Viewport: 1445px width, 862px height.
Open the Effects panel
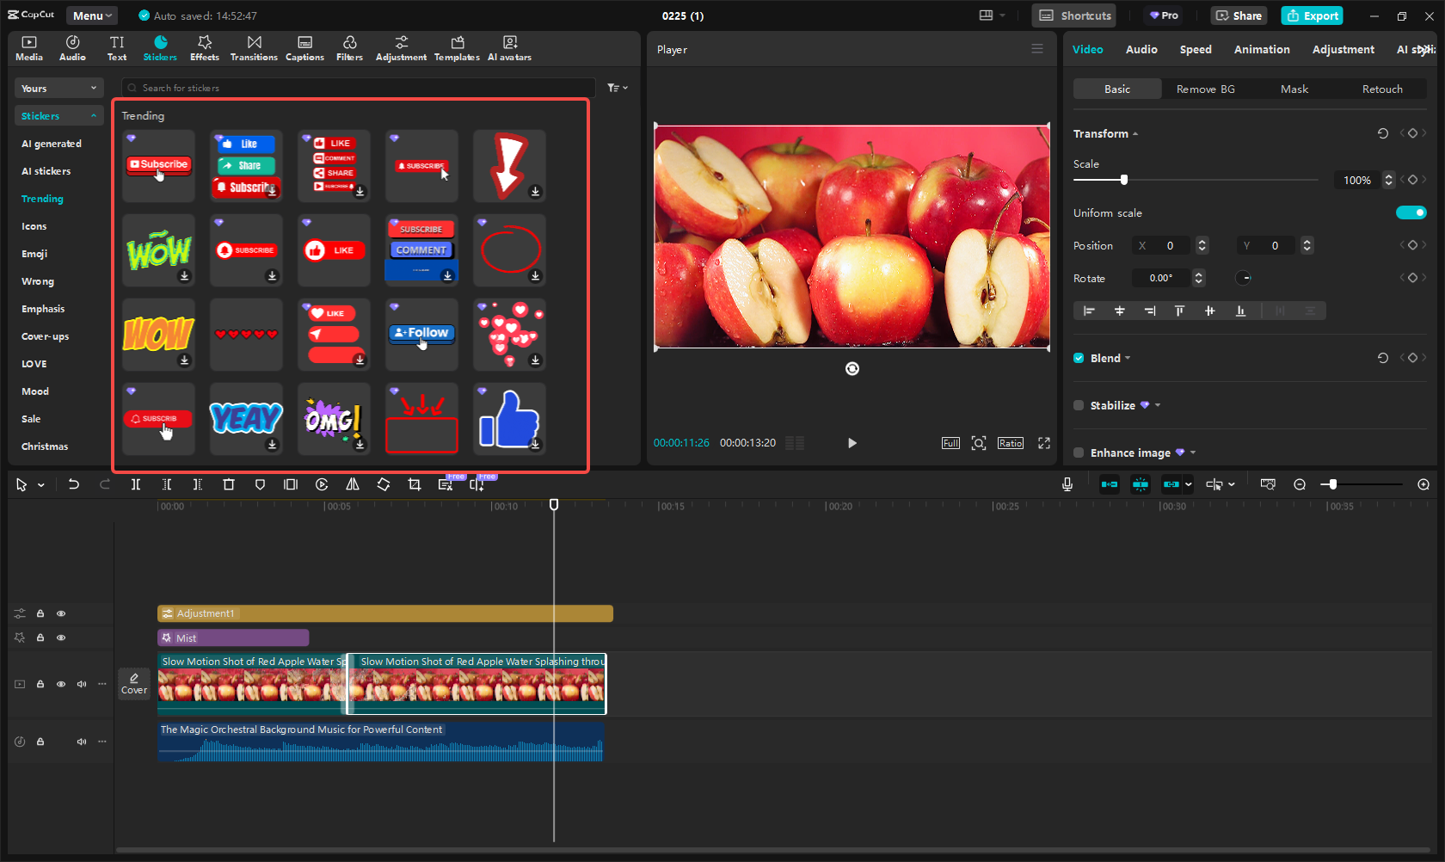tap(204, 47)
